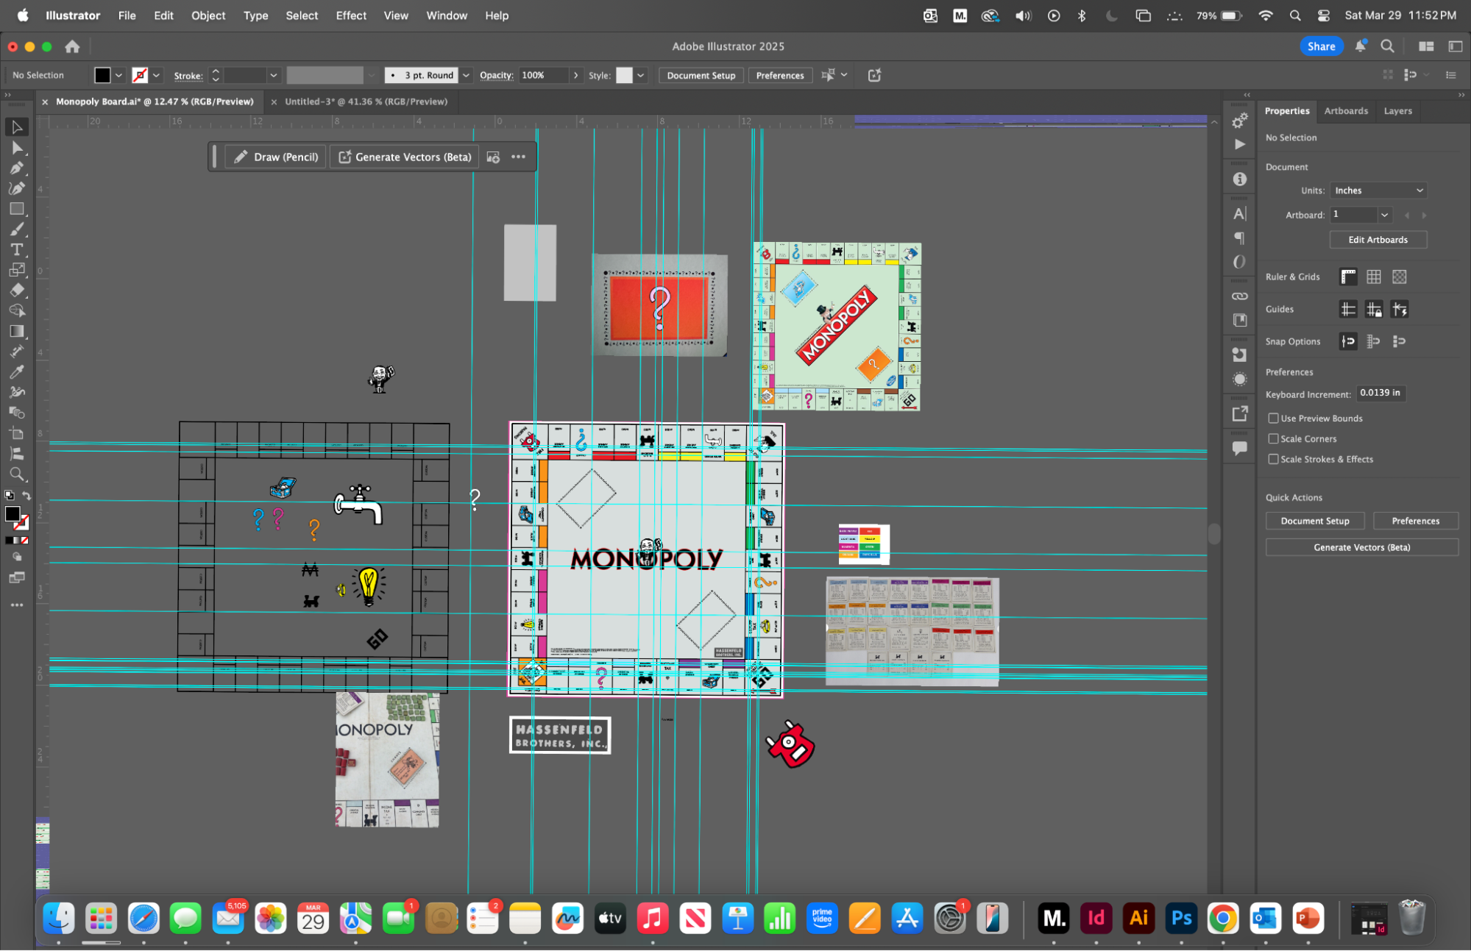The width and height of the screenshot is (1471, 951).
Task: Expand the 3 pt. Round brush dropdown
Action: pos(466,75)
